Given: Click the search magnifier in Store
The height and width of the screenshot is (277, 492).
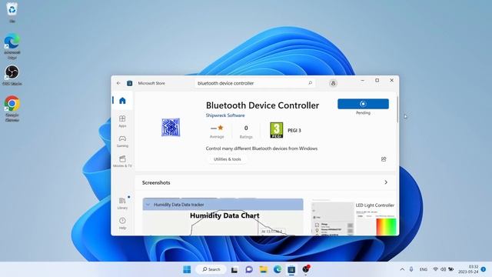Looking at the screenshot, I should (x=311, y=83).
